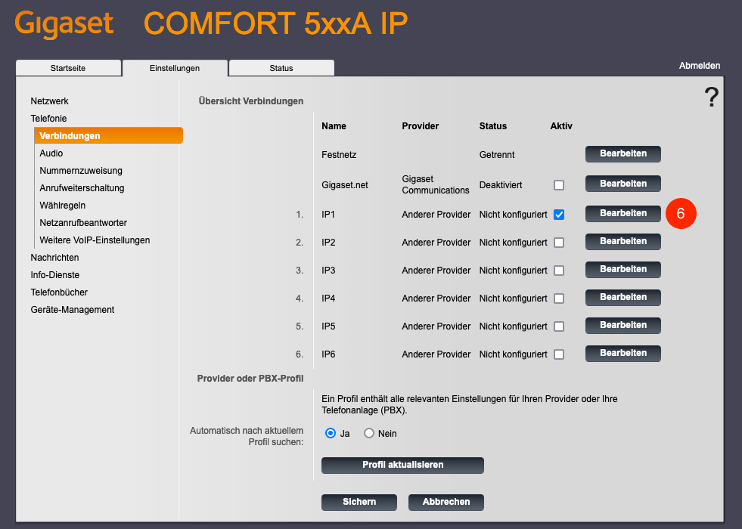Click Bearbeiten for the IP4 connection
Image resolution: width=742 pixels, height=529 pixels.
(622, 297)
